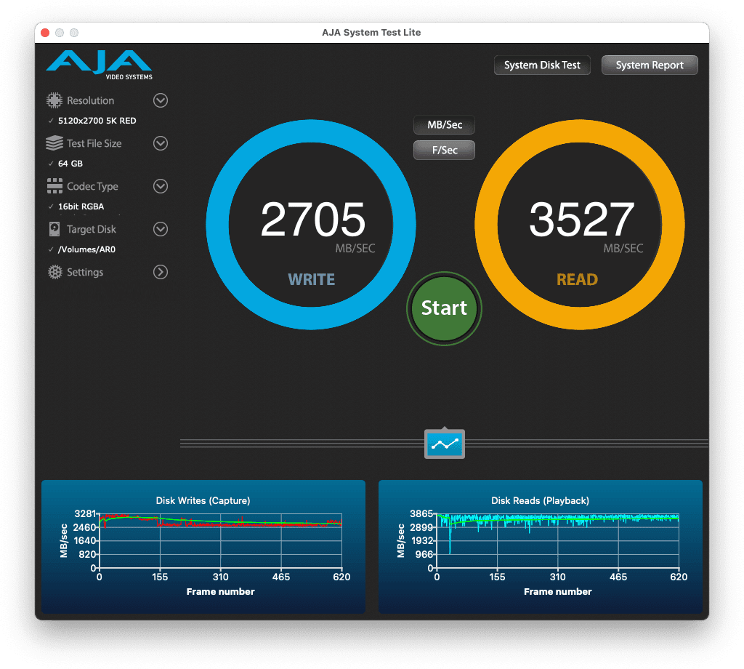Screen dimensions: 744x669
Task: Click the 5120x2700 5K RED value
Action: [97, 121]
